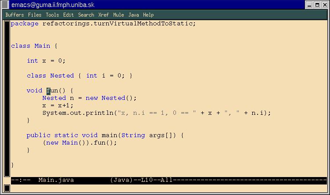Click 'int i = 0;' inside Nested class

[x=105, y=76]
